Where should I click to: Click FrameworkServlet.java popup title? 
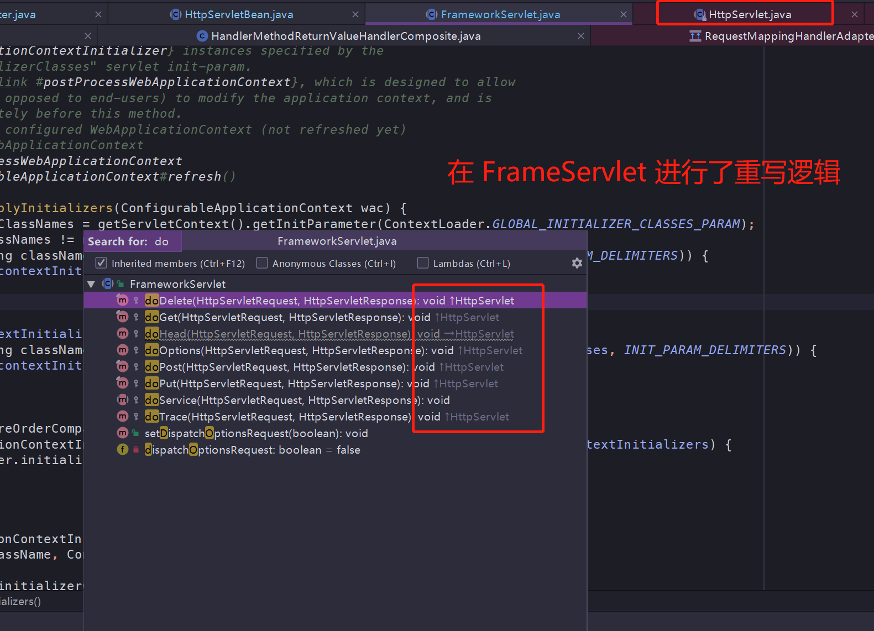coord(337,241)
